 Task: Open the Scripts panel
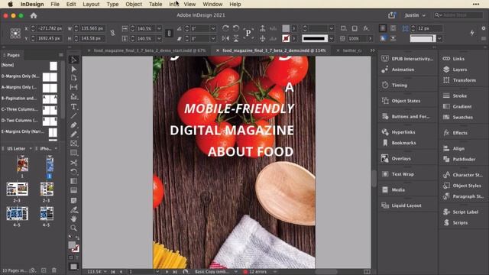[455, 222]
